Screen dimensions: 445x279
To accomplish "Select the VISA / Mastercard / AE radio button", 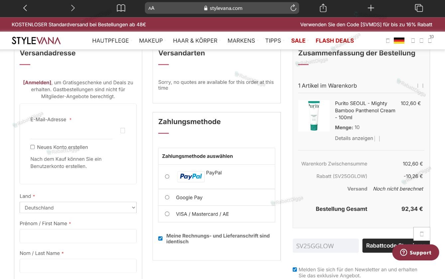I will [x=167, y=214].
